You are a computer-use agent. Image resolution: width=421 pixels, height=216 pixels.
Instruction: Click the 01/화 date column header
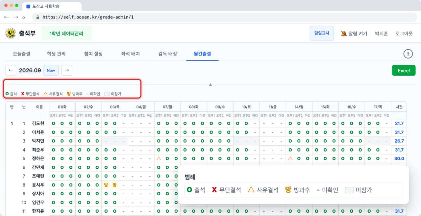click(x=62, y=107)
